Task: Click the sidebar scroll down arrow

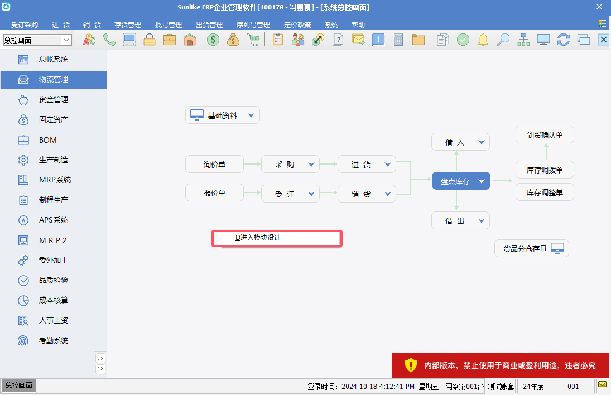Action: coord(100,369)
